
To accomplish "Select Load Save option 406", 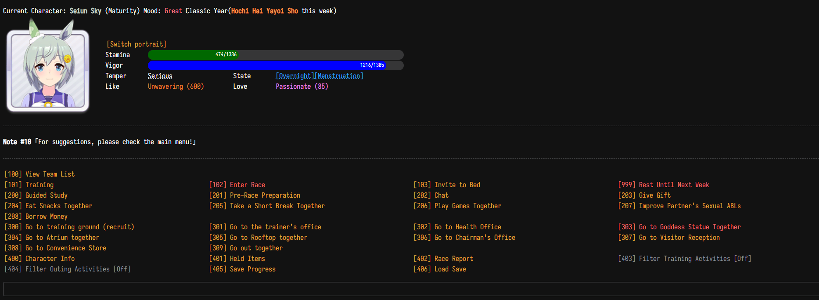I will click(x=440, y=269).
